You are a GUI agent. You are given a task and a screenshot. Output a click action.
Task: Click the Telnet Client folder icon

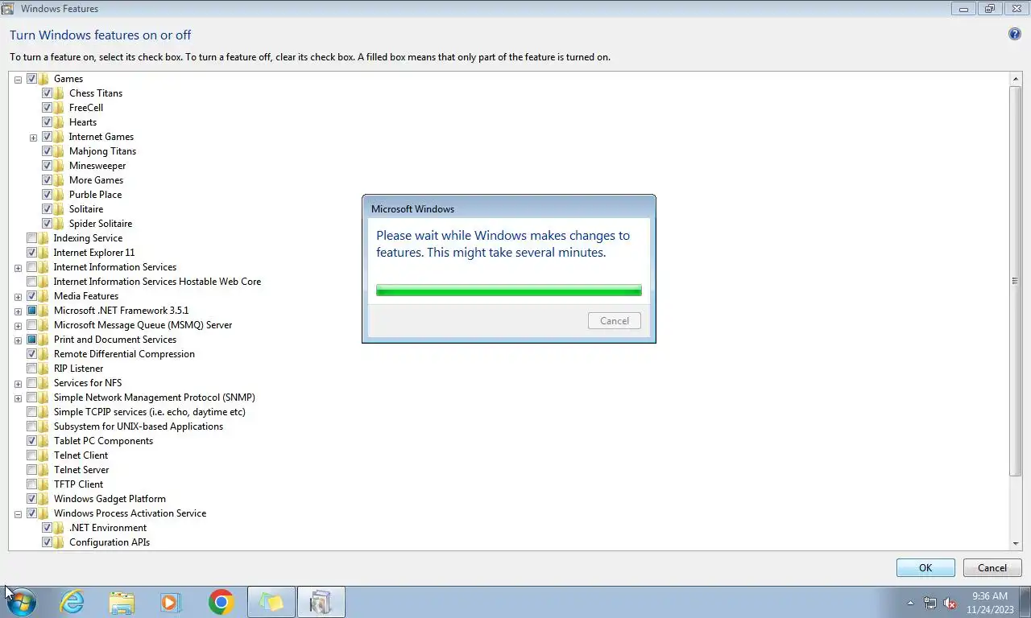(43, 455)
